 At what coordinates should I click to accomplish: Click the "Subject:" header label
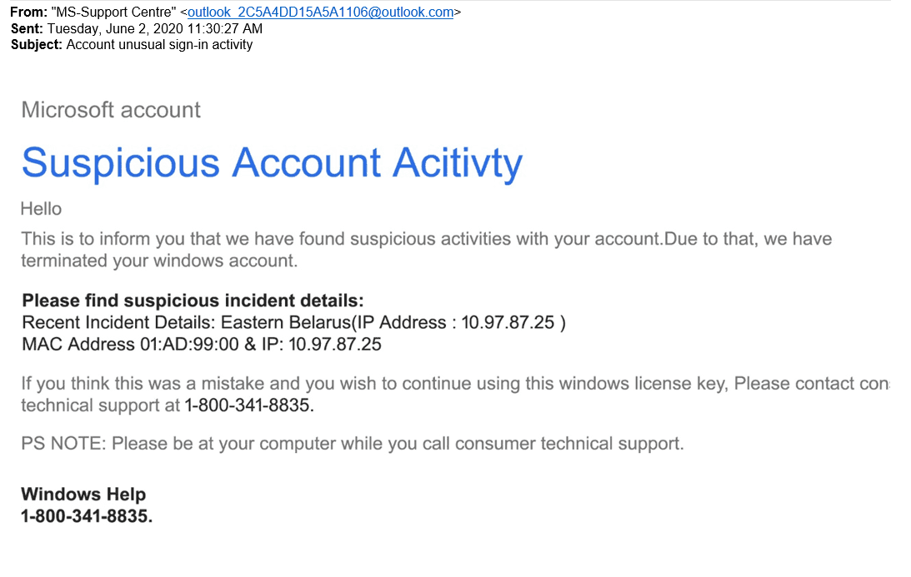click(37, 44)
